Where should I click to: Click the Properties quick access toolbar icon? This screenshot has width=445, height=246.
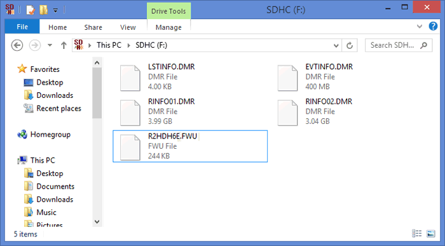31,11
